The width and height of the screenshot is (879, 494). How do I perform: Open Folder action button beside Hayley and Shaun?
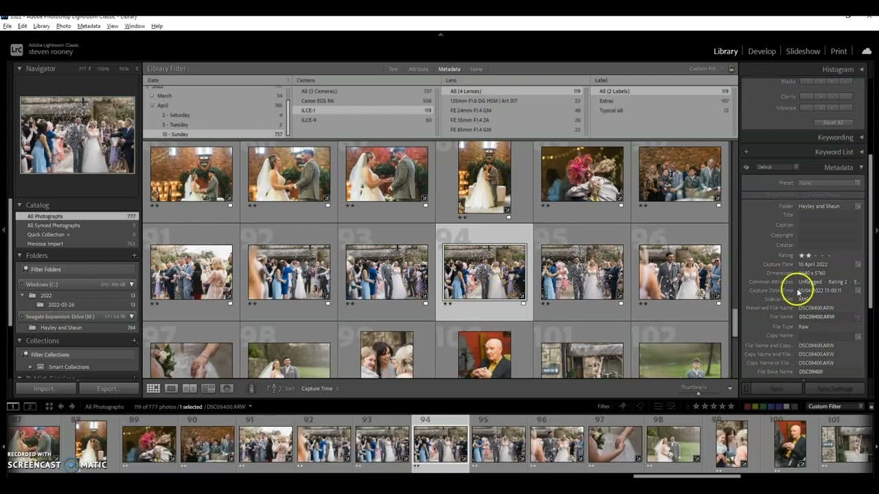[858, 206]
